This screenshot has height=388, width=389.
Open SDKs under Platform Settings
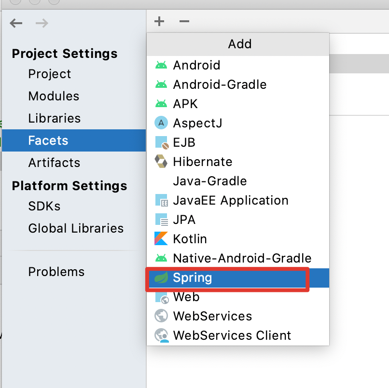pos(44,206)
